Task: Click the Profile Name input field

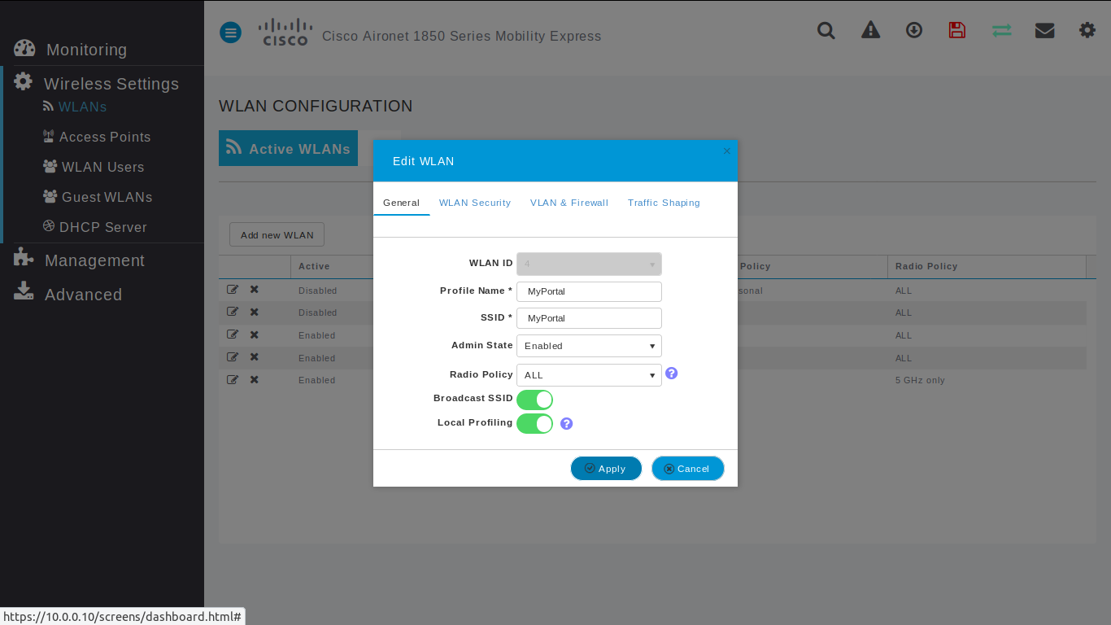Action: 589,291
